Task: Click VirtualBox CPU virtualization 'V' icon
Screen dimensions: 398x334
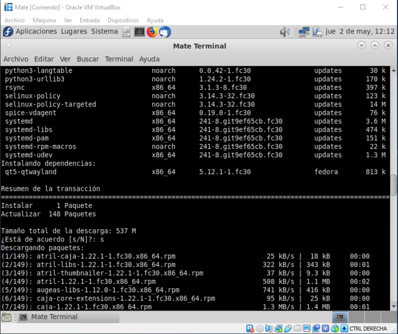Action: coord(326,328)
